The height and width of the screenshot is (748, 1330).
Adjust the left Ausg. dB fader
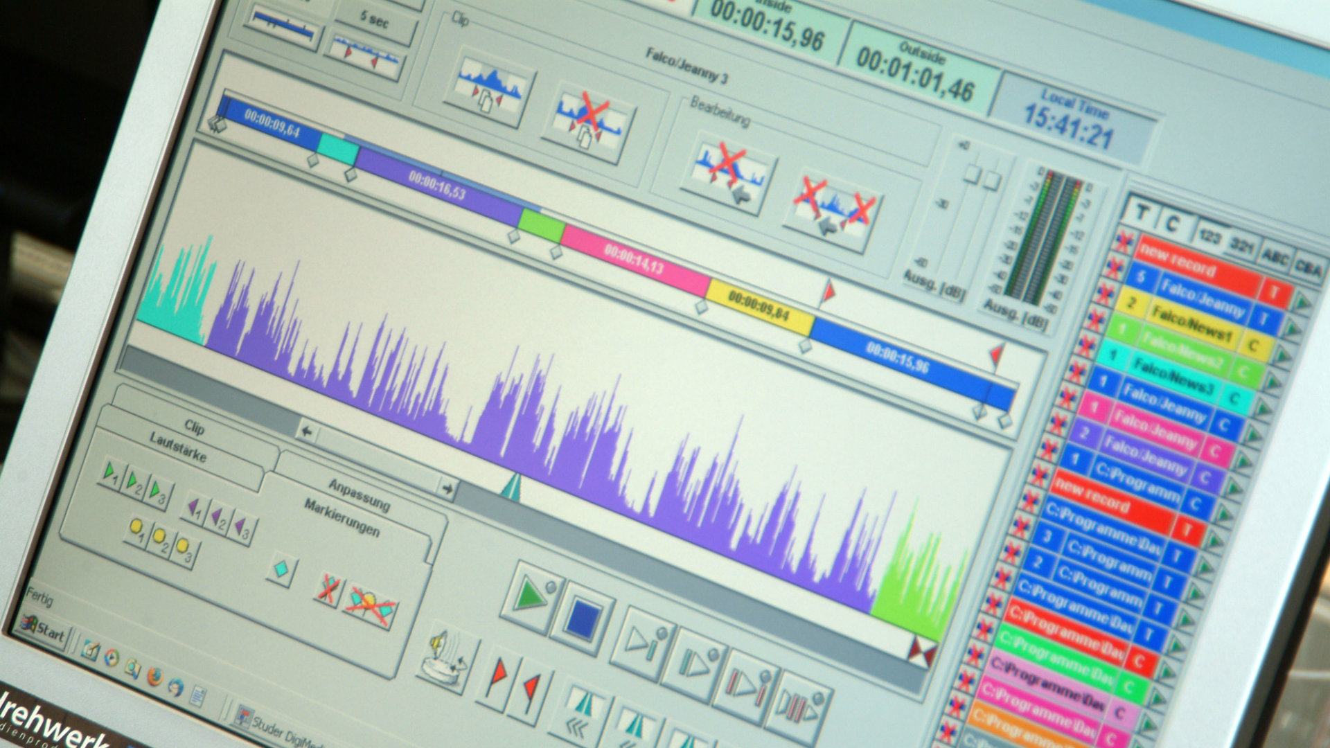coord(972,173)
